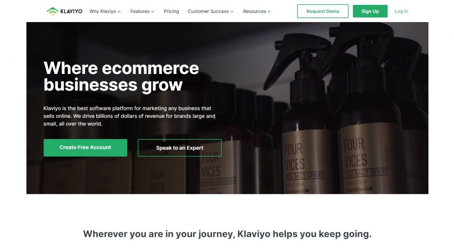The width and height of the screenshot is (454, 252).
Task: Click the Klaviyo description paragraph text
Action: [129, 116]
